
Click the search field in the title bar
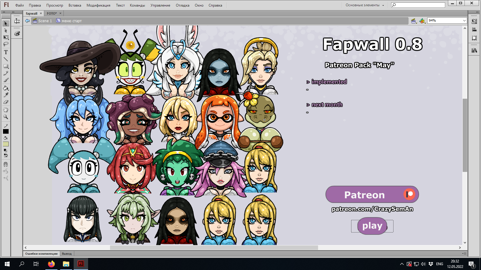click(418, 5)
